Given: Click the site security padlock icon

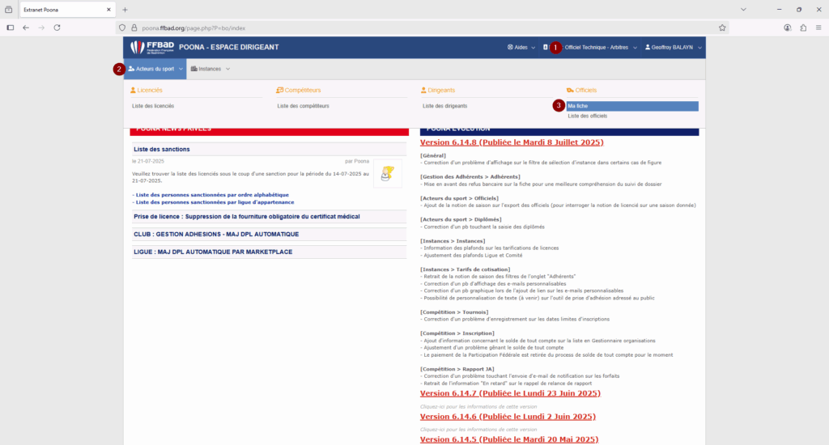Looking at the screenshot, I should (134, 28).
